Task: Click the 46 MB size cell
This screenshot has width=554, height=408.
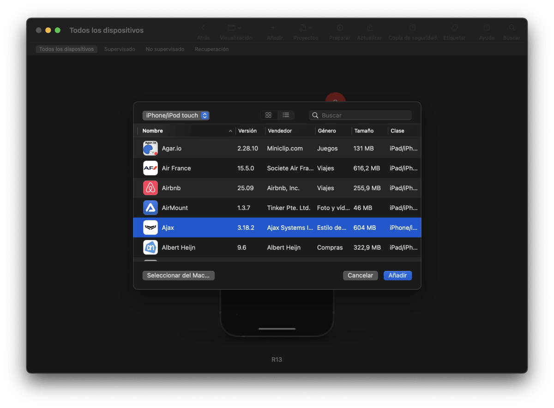Action: (x=363, y=208)
